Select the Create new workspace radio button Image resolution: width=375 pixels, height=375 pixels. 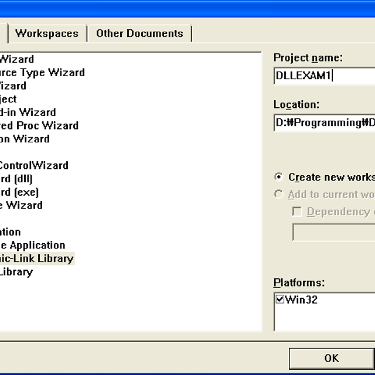tap(279, 177)
